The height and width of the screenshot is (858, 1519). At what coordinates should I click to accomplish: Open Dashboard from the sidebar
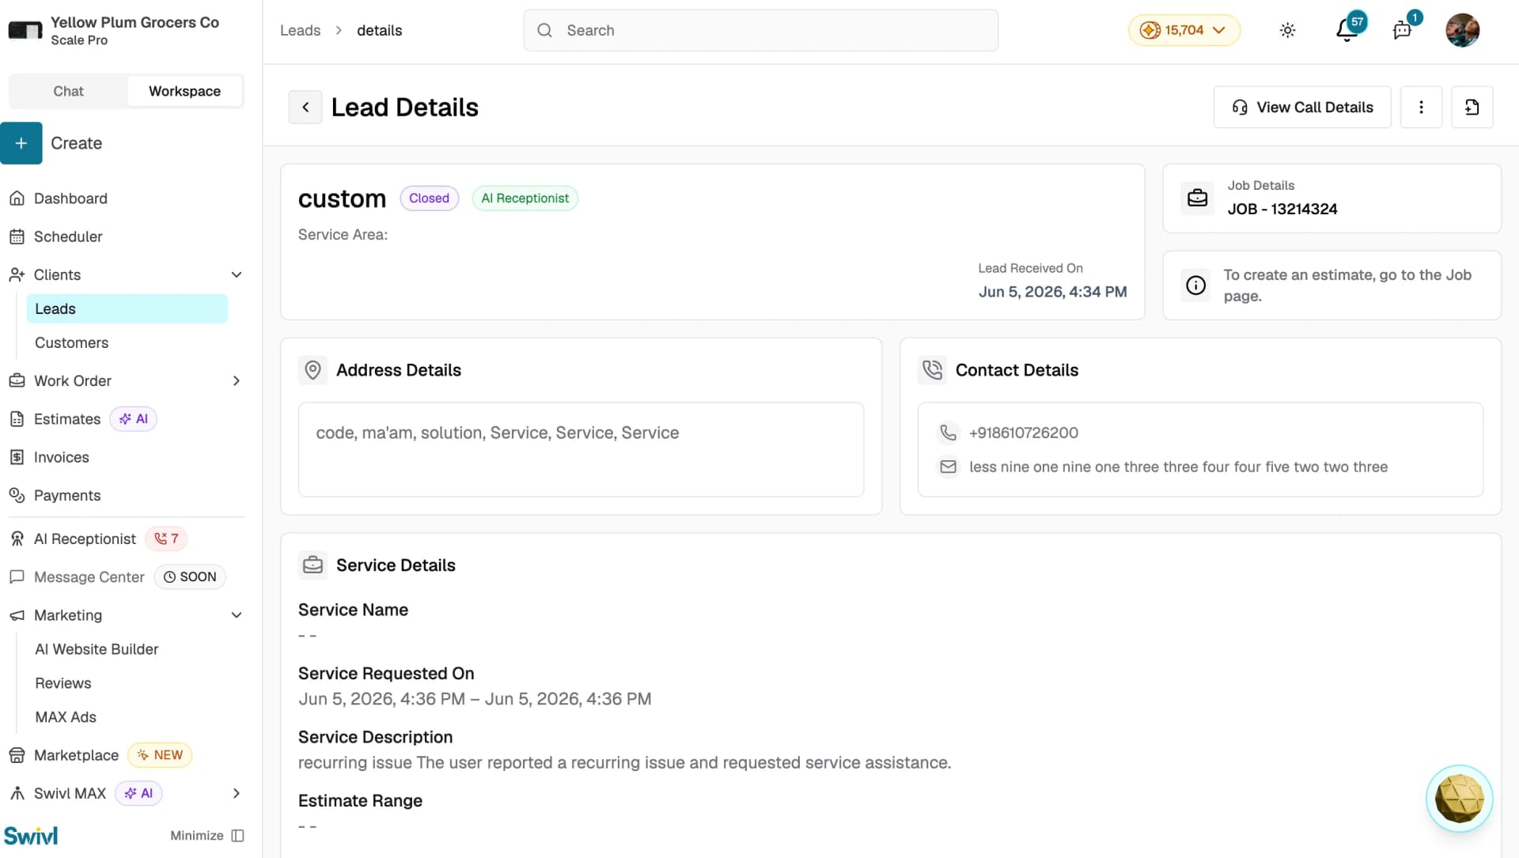point(70,198)
